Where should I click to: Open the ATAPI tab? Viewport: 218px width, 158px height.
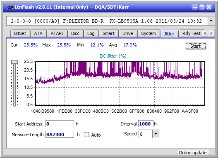click(x=57, y=33)
